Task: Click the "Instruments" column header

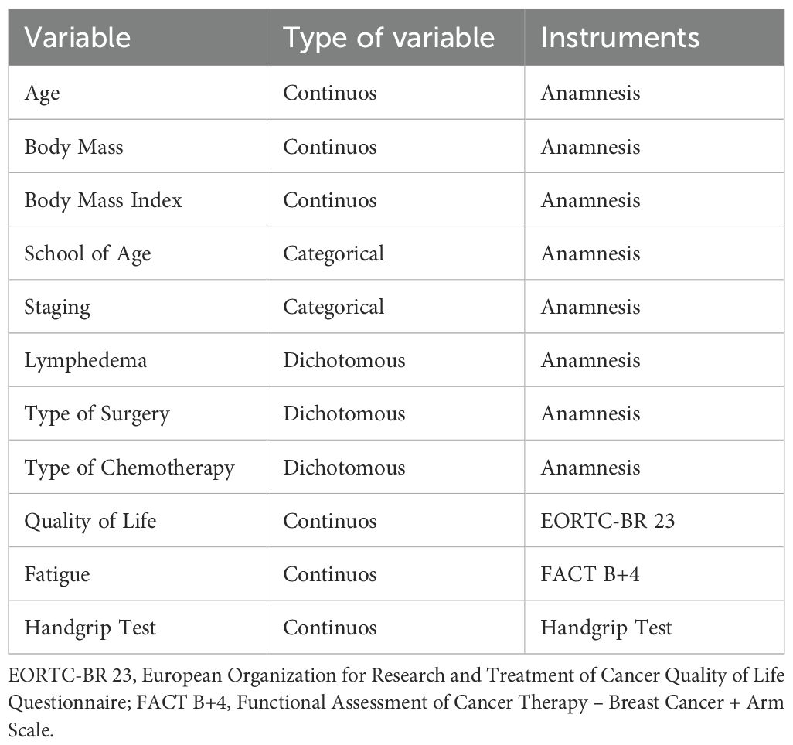Action: (620, 38)
